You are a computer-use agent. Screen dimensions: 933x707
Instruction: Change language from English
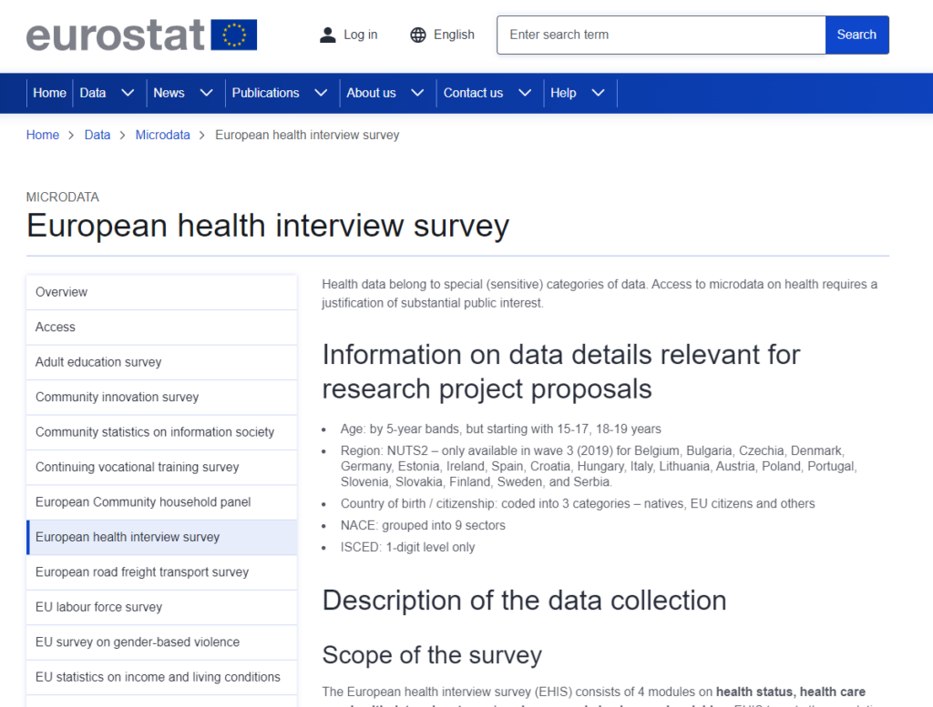pyautogui.click(x=454, y=35)
